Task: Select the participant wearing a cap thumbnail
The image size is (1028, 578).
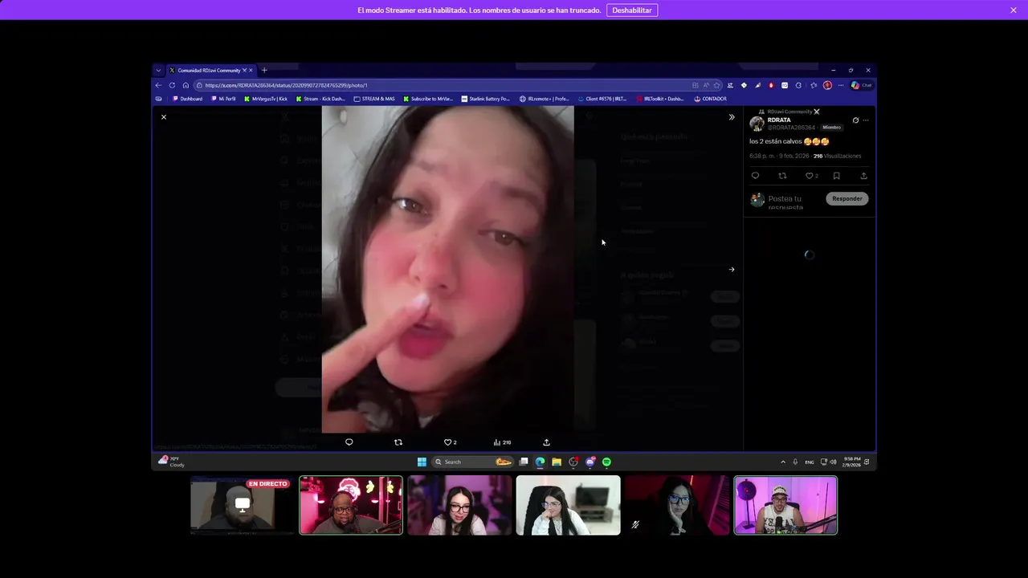Action: click(x=785, y=505)
